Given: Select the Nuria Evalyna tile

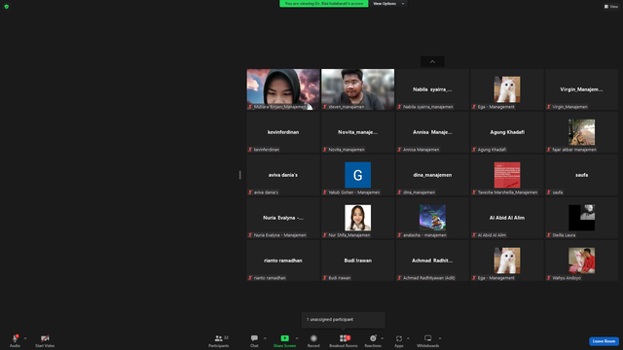Looking at the screenshot, I should tap(283, 218).
